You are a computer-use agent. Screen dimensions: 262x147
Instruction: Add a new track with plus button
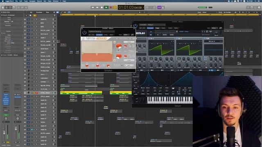pos(26,16)
